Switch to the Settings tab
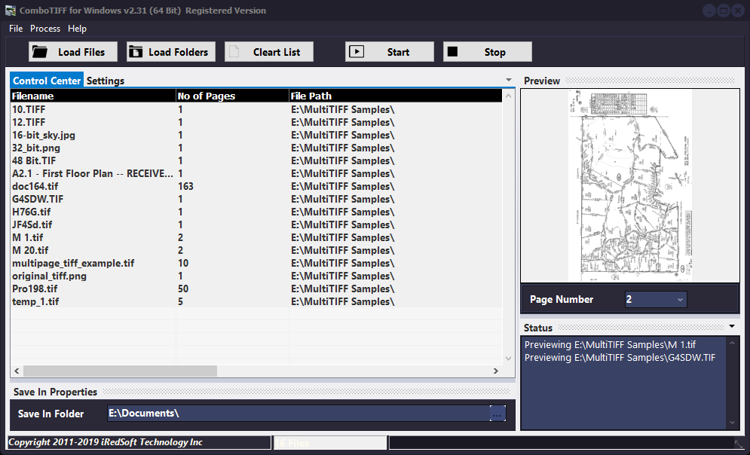This screenshot has height=455, width=750. pos(105,81)
